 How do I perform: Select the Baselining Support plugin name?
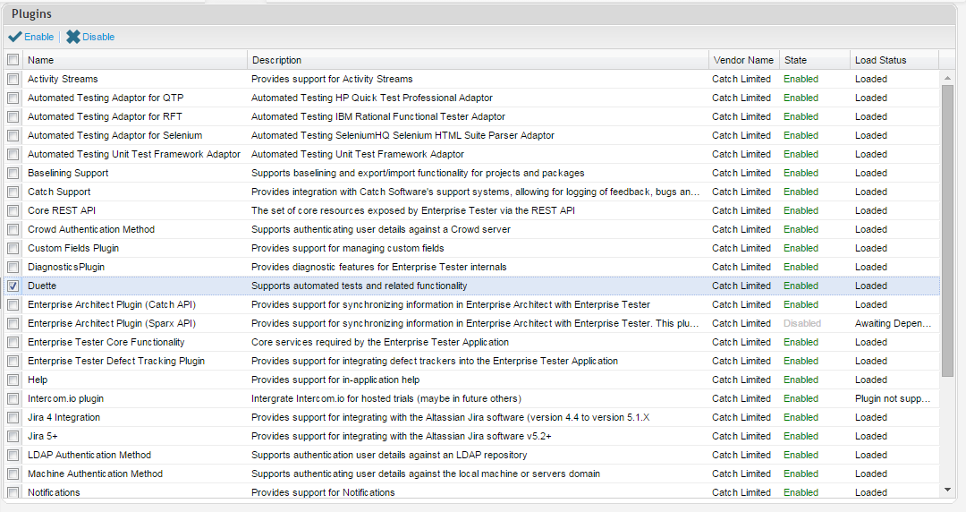pyautogui.click(x=68, y=174)
